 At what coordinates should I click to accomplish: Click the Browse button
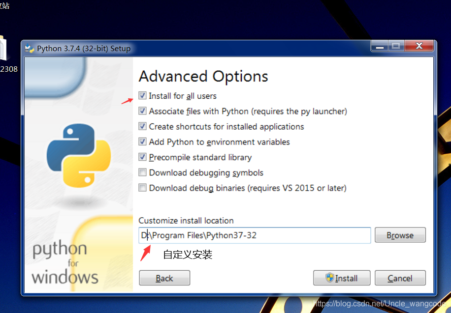[x=400, y=235]
